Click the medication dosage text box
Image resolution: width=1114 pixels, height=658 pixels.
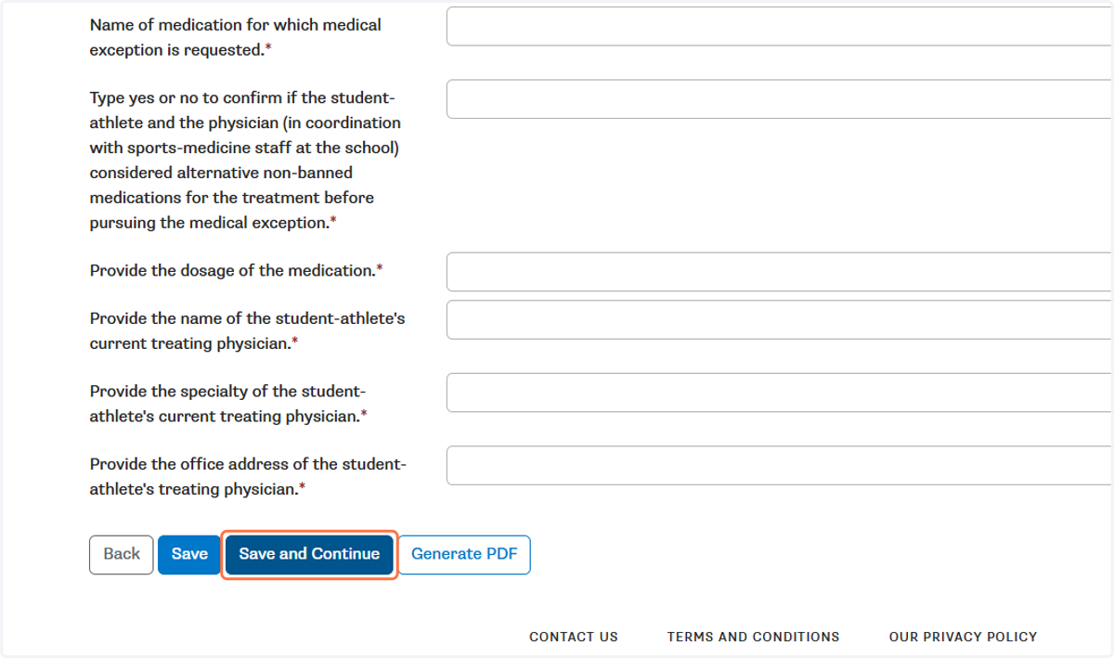[x=780, y=272]
